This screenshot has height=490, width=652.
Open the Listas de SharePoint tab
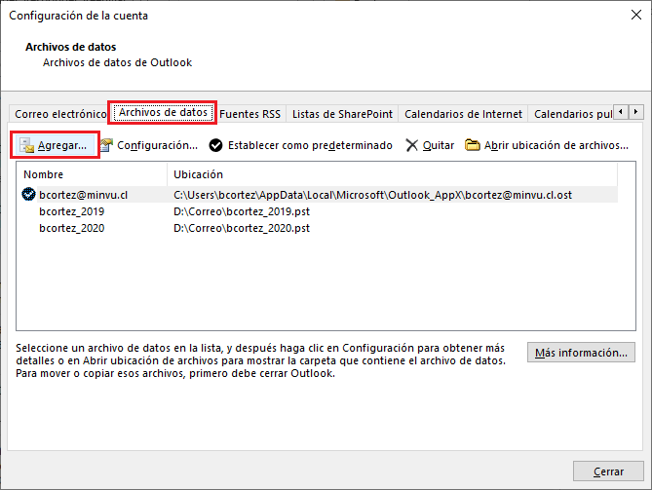[342, 114]
